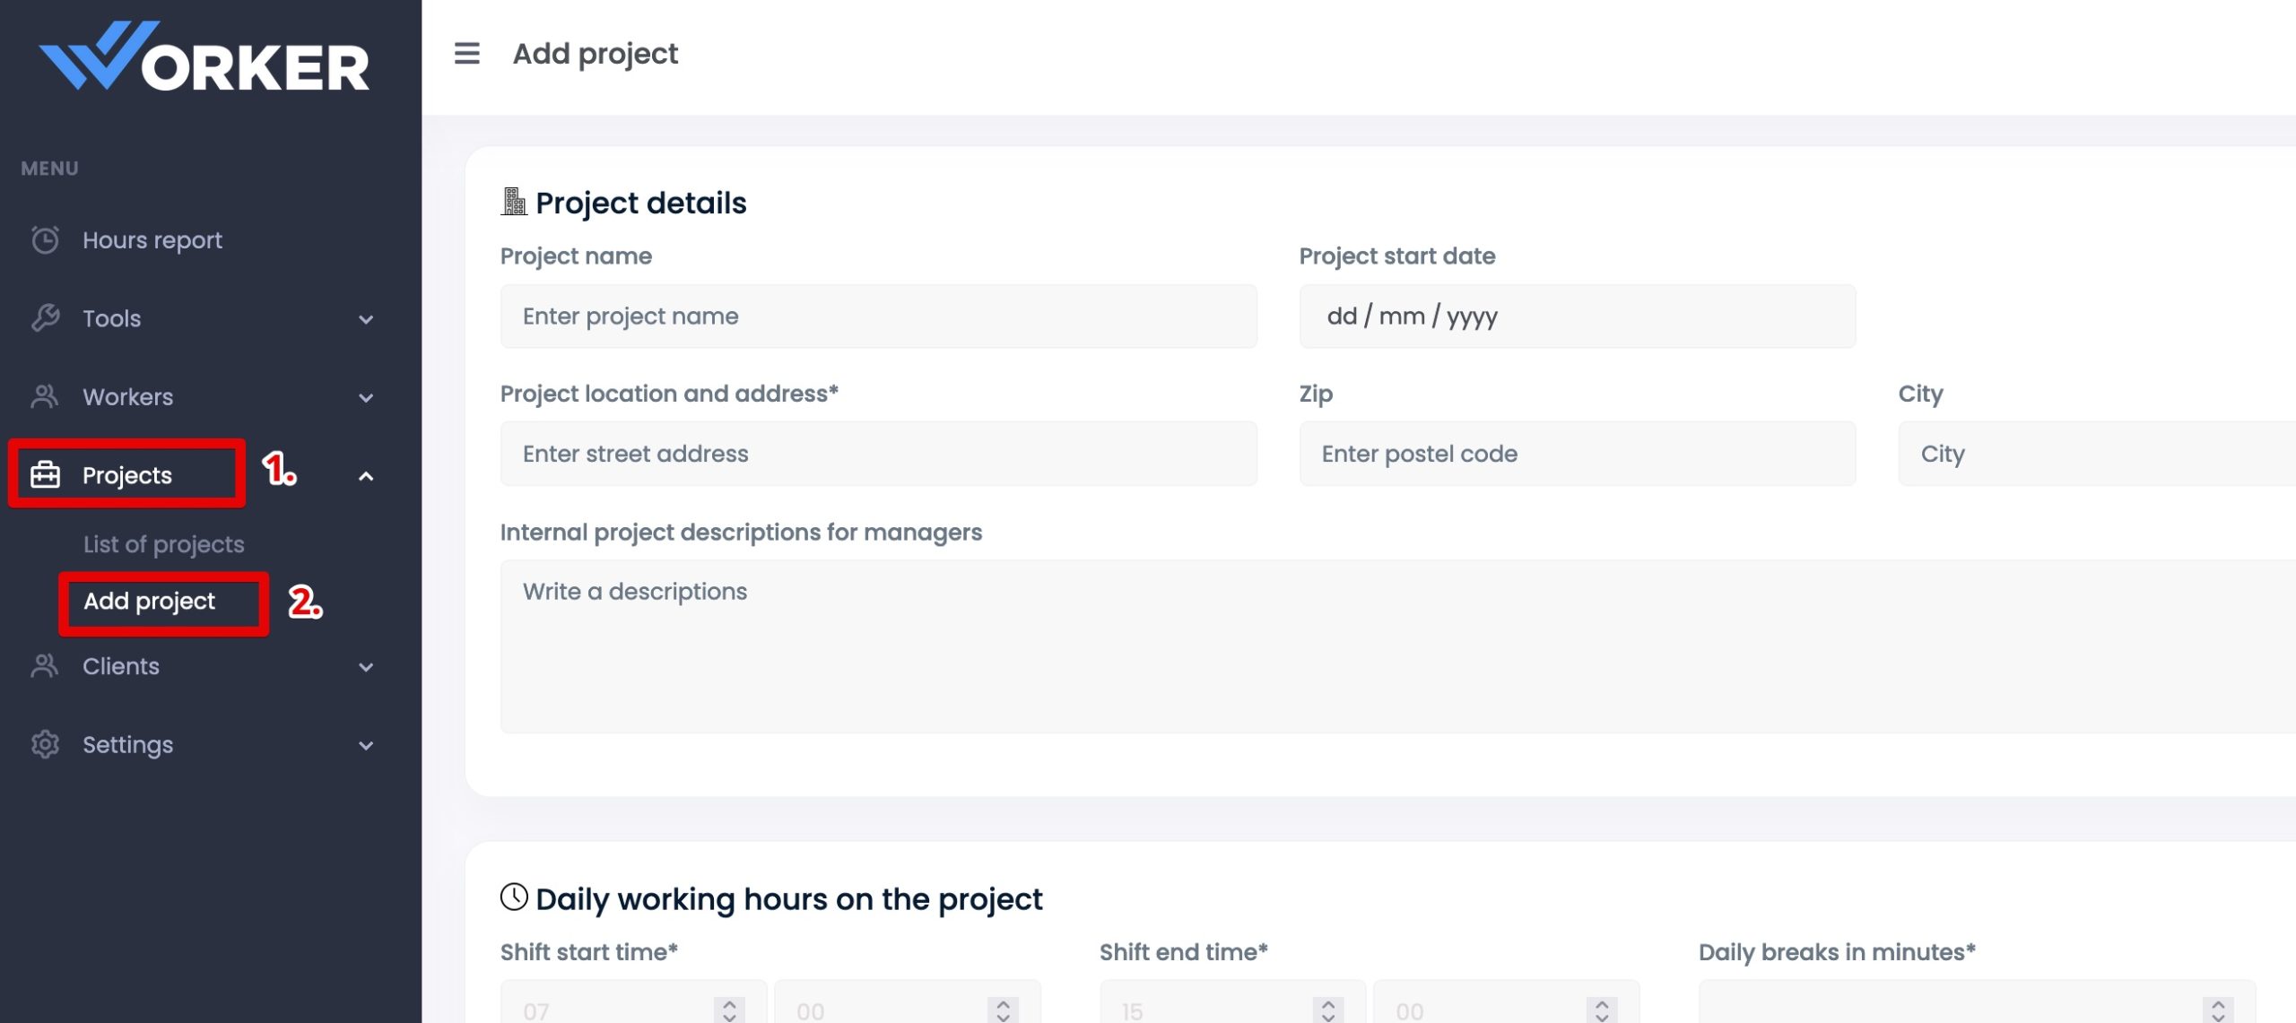Click the Daily breaks minutes stepper
This screenshot has height=1023, width=2296.
pos(2217,1010)
